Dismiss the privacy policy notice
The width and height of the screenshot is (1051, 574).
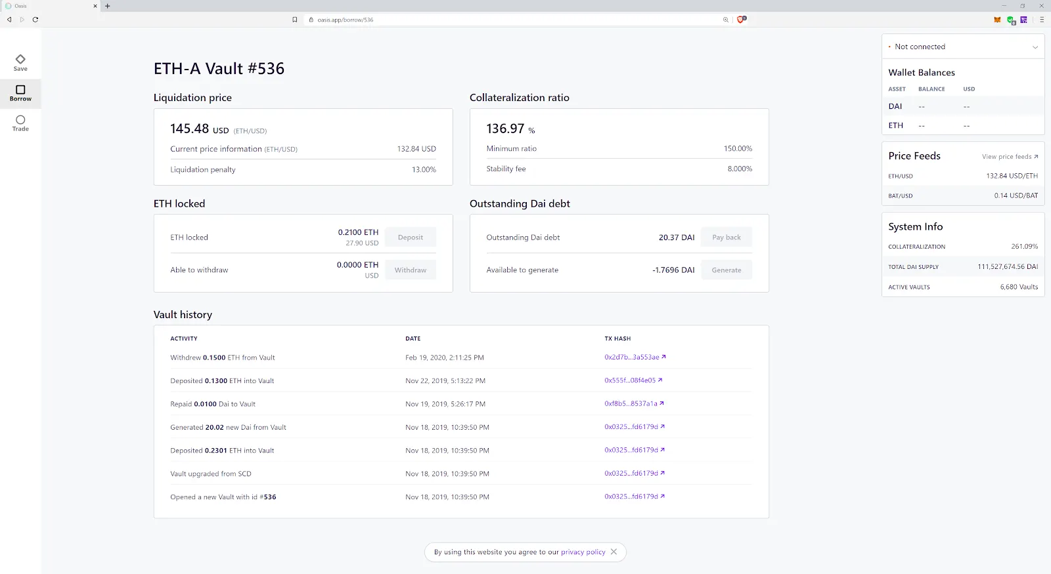tap(614, 552)
